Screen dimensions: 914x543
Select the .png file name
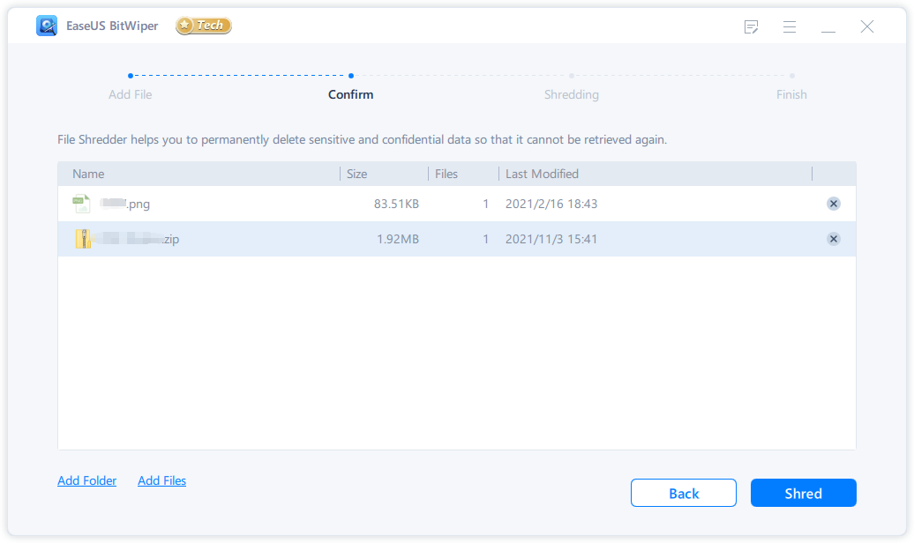tap(124, 204)
